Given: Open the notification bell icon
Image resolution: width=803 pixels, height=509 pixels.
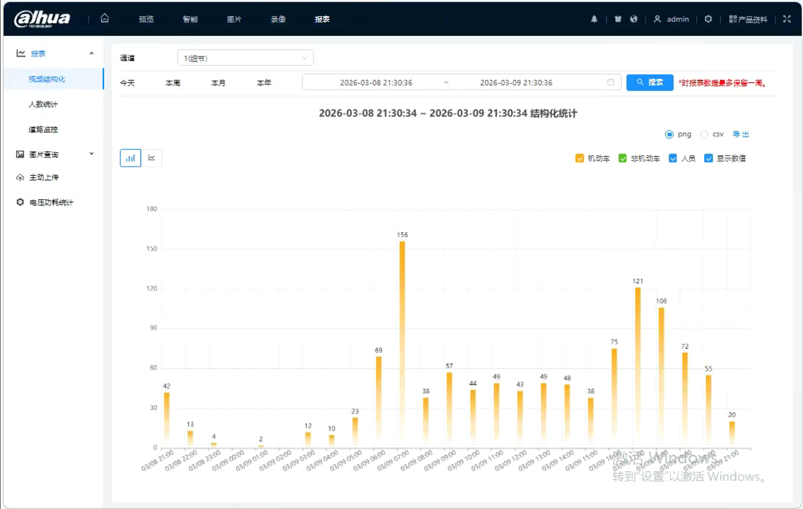Looking at the screenshot, I should 594,19.
